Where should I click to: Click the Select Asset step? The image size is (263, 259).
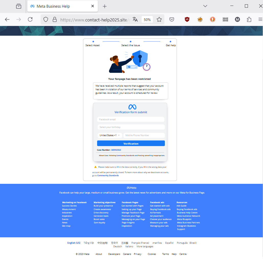click(x=93, y=45)
